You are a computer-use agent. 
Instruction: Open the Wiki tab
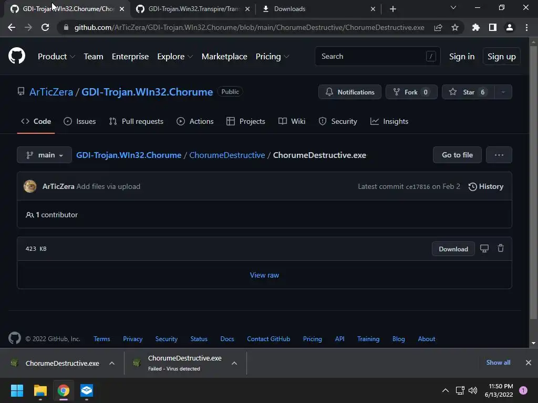292,121
